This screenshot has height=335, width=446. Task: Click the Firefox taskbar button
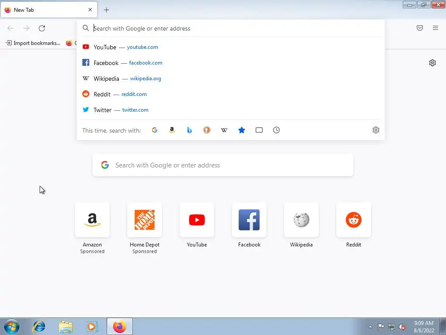click(x=119, y=326)
